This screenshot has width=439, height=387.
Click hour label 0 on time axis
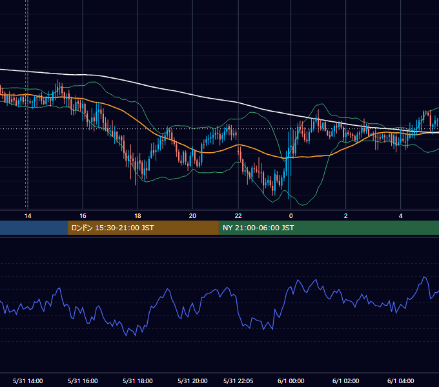[x=291, y=216]
